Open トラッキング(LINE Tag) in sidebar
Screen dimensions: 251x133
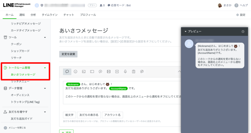click(25, 102)
